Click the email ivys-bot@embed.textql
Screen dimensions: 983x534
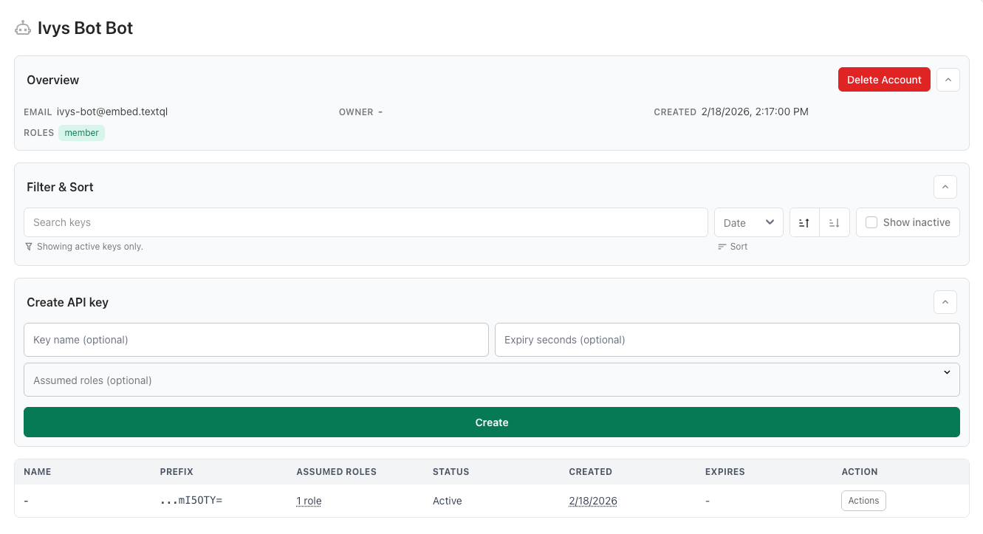pyautogui.click(x=112, y=112)
